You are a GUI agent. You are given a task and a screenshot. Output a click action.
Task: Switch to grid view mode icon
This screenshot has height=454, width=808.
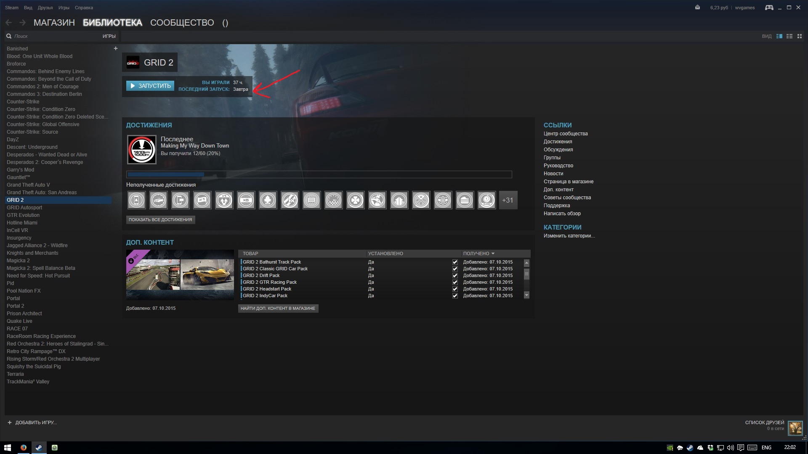800,36
